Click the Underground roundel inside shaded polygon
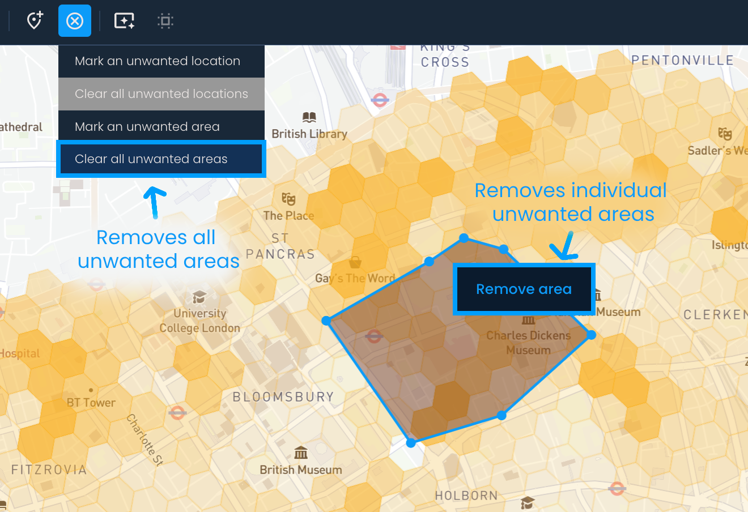Viewport: 748px width, 512px height. pyautogui.click(x=373, y=336)
